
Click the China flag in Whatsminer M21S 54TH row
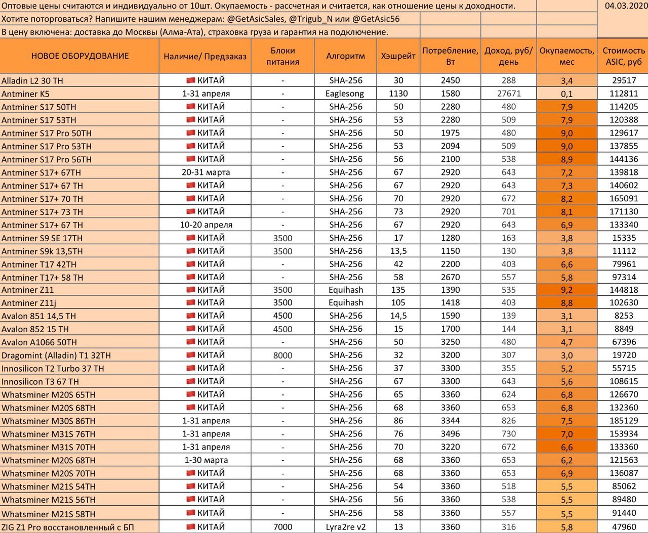pyautogui.click(x=191, y=486)
